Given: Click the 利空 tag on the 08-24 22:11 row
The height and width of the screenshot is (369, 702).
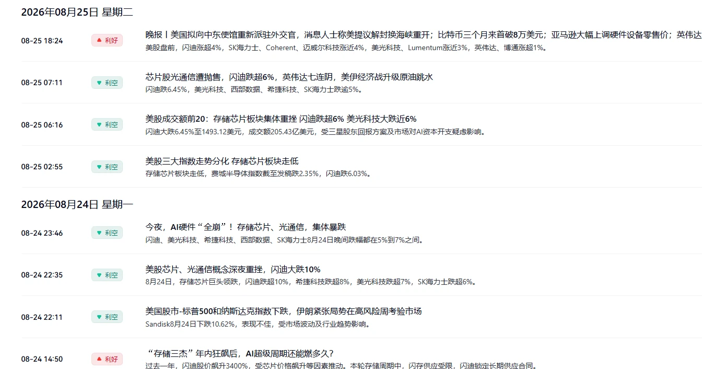Looking at the screenshot, I should point(107,317).
